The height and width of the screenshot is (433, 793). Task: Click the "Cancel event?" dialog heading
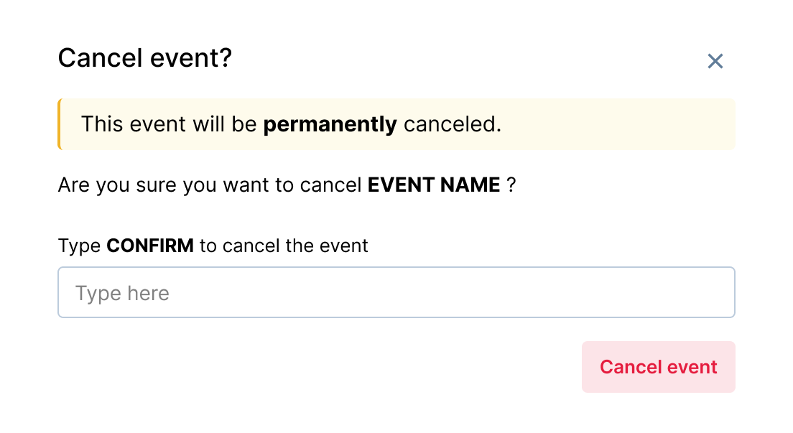(145, 57)
